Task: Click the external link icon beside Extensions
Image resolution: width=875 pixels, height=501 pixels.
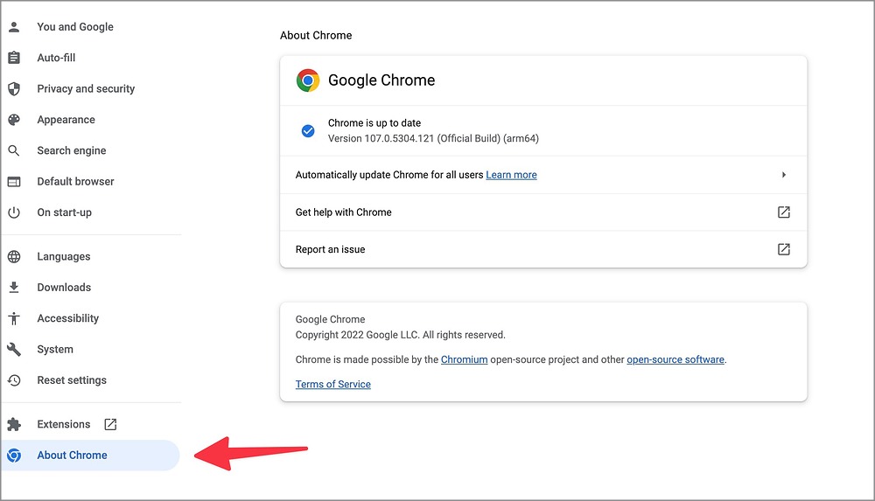Action: [110, 425]
